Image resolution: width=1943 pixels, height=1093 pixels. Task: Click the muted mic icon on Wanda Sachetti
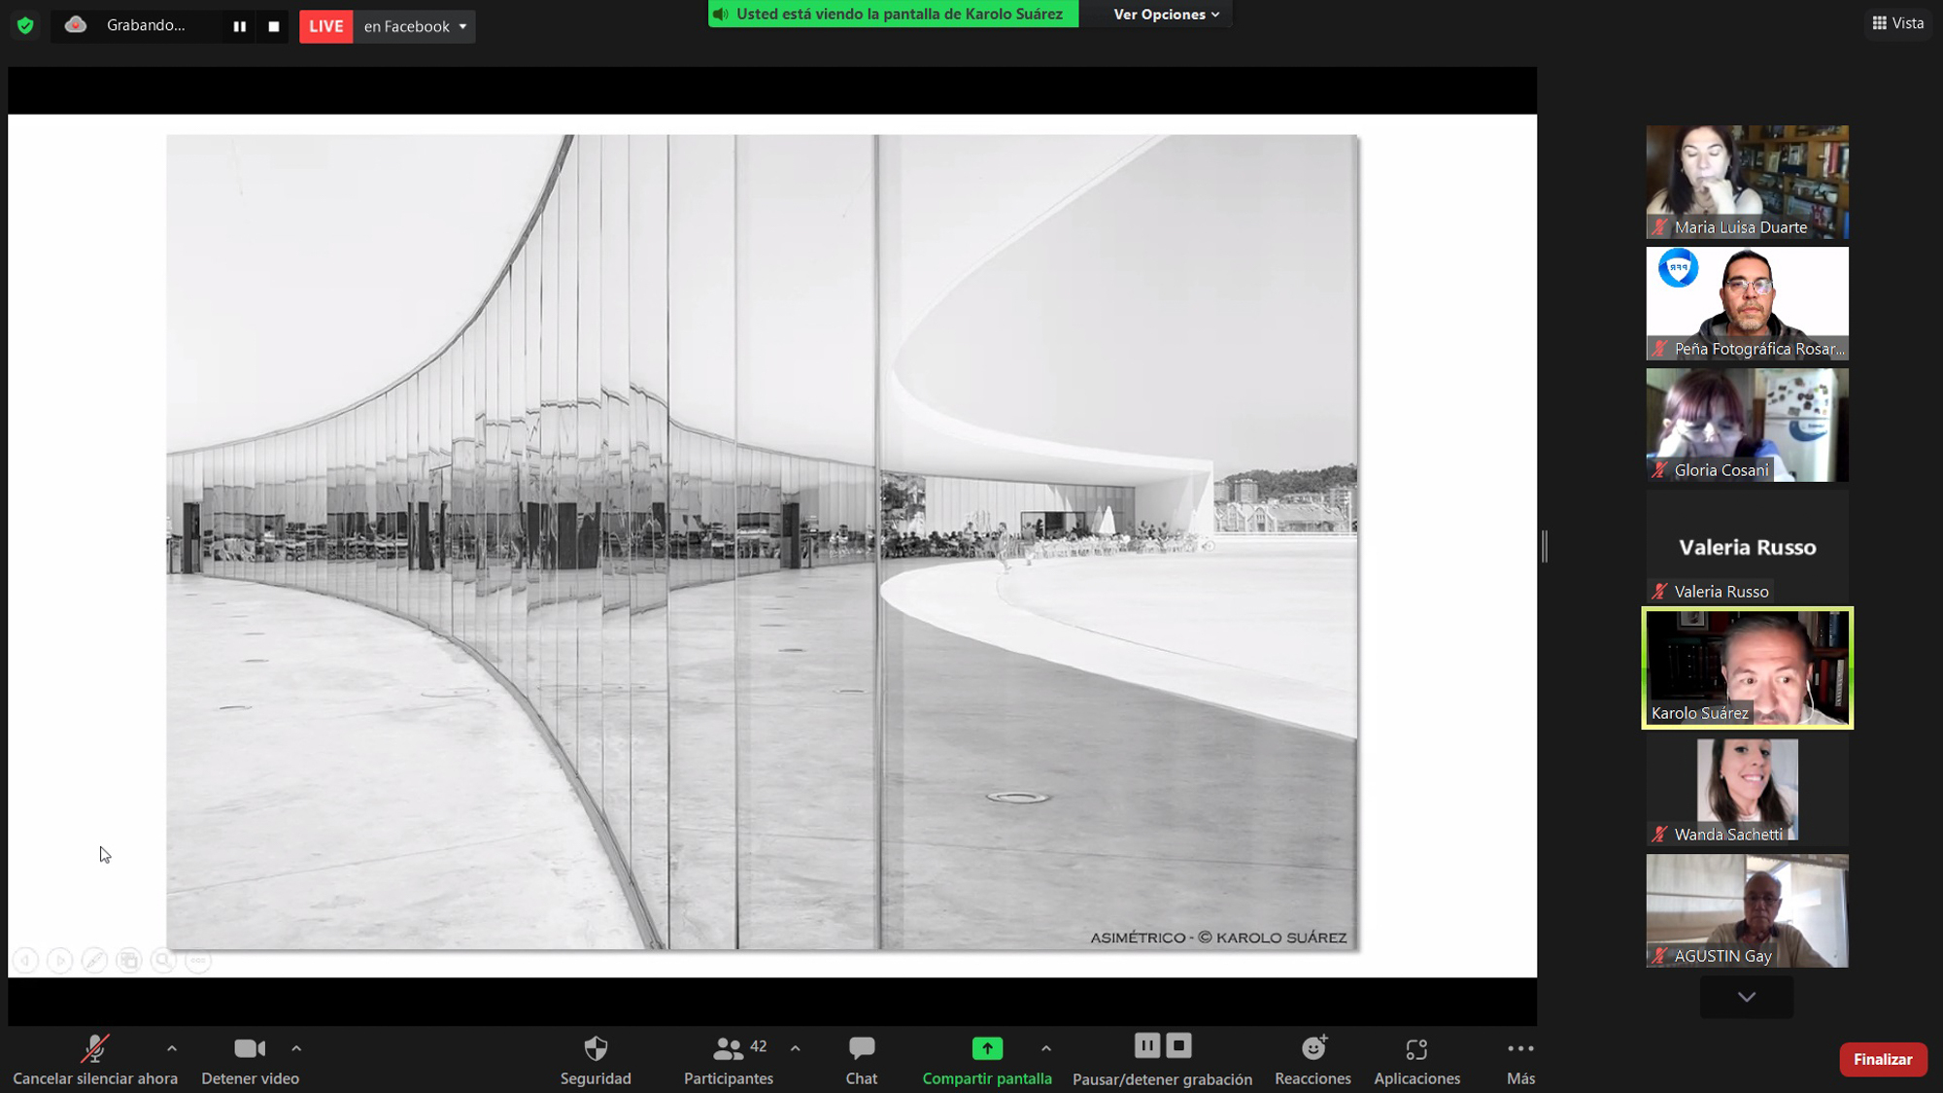coord(1659,835)
